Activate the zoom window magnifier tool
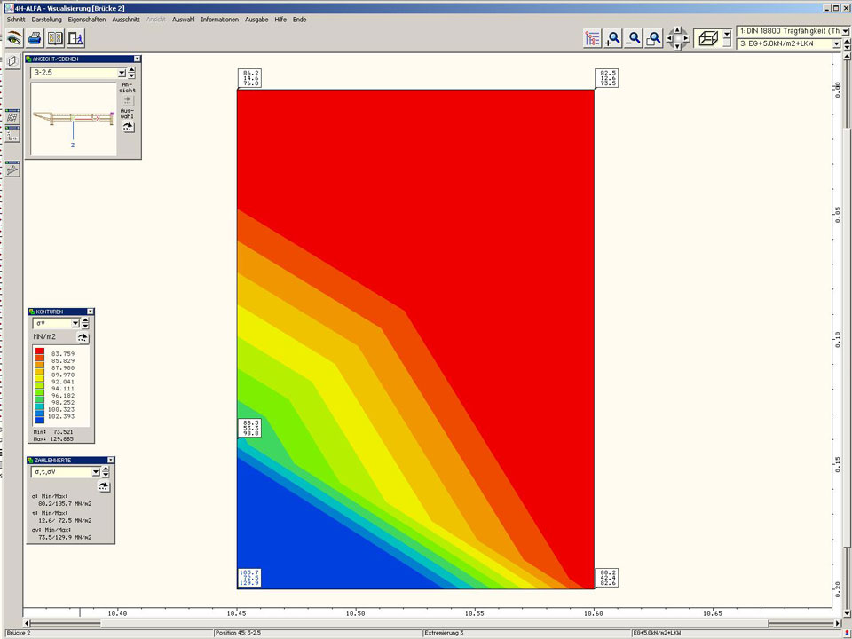This screenshot has height=639, width=852. pos(654,38)
